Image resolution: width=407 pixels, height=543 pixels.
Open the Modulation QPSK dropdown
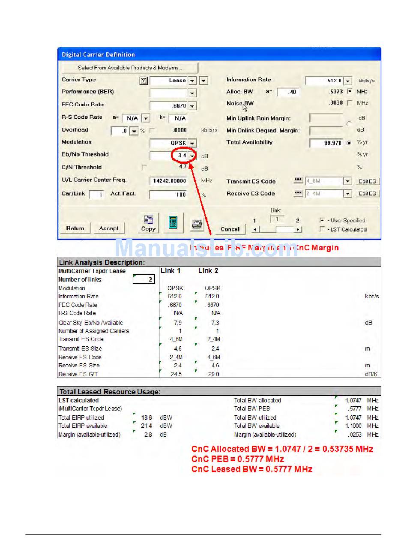[x=192, y=144]
